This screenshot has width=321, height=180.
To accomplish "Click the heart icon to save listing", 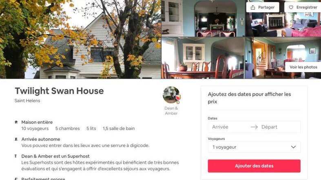I will pyautogui.click(x=291, y=7).
